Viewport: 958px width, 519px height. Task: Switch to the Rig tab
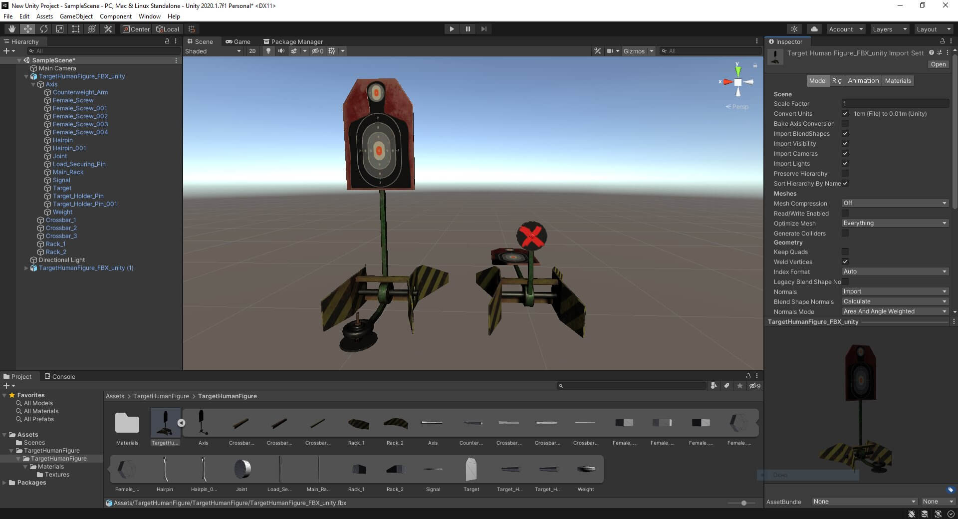pos(837,81)
